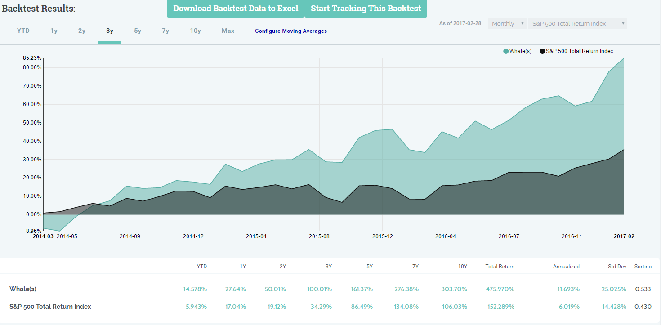Click the Whale(s) row label
This screenshot has width=661, height=325.
(22, 289)
